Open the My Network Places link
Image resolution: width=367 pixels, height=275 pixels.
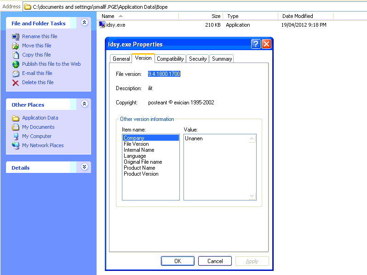(43, 145)
